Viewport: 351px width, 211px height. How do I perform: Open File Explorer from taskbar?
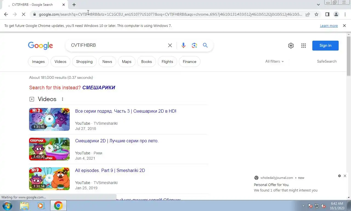coord(24,206)
